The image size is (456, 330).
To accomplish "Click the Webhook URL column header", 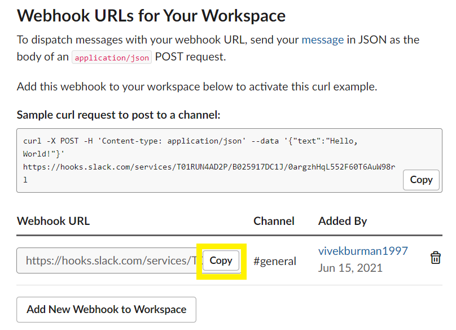I will coord(53,221).
